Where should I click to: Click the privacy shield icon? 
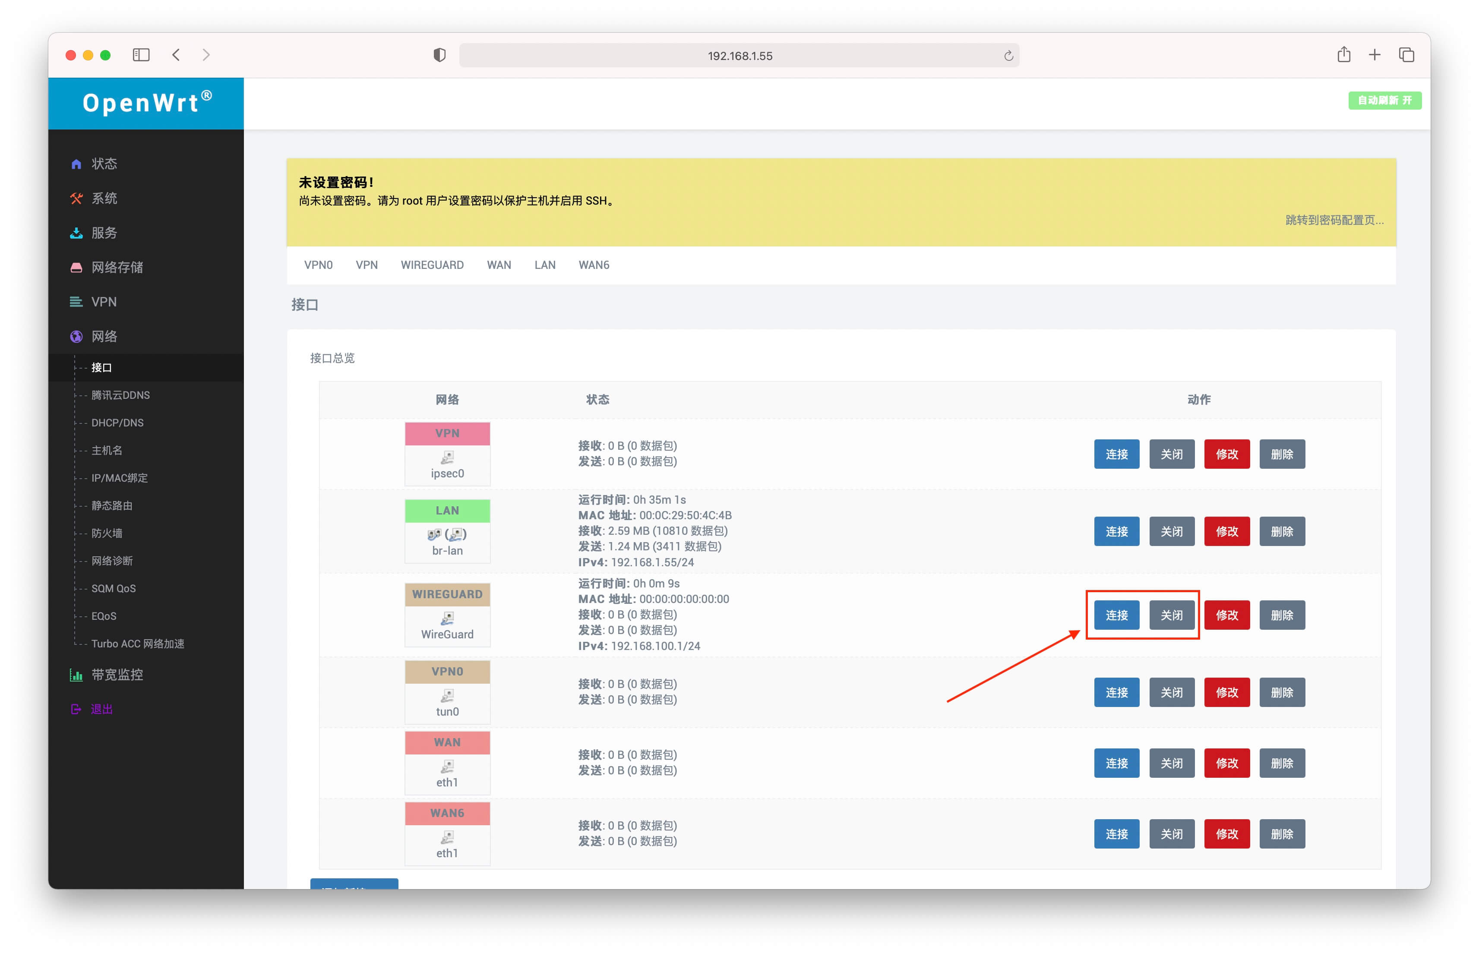click(x=439, y=55)
